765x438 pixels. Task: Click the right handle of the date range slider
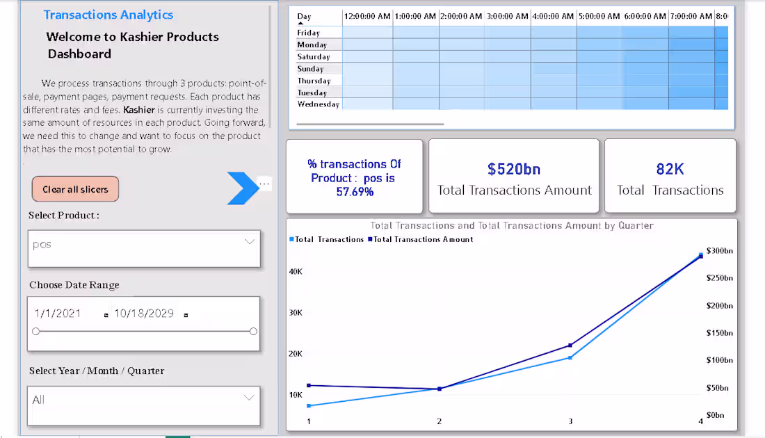click(x=253, y=332)
